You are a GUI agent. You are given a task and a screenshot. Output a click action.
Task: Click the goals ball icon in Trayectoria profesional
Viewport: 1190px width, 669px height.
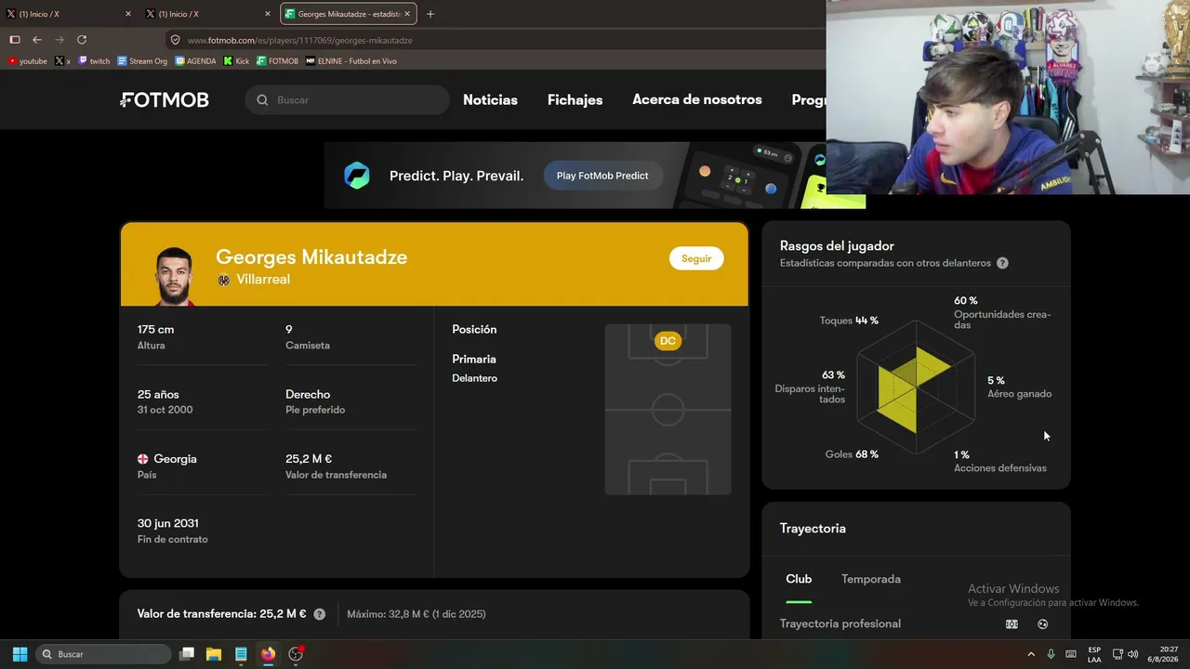click(x=1042, y=624)
